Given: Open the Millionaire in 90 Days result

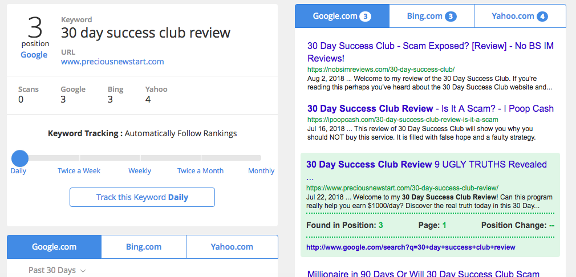Looking at the screenshot, I should (x=423, y=274).
